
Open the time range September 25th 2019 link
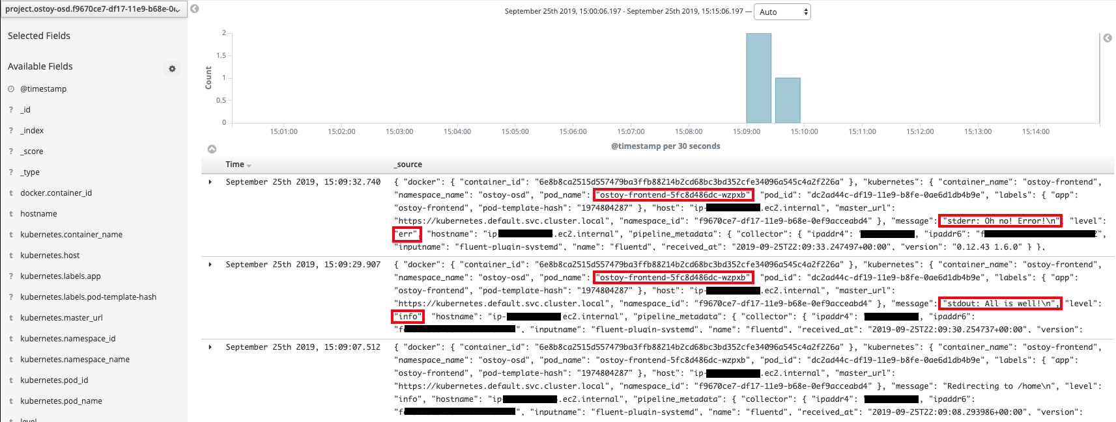(x=623, y=12)
